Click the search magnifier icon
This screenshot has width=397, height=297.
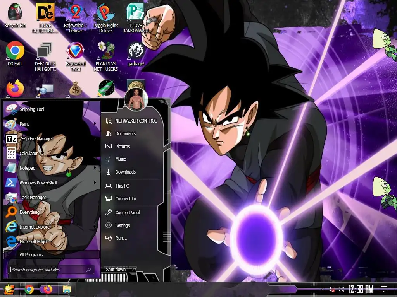click(89, 270)
